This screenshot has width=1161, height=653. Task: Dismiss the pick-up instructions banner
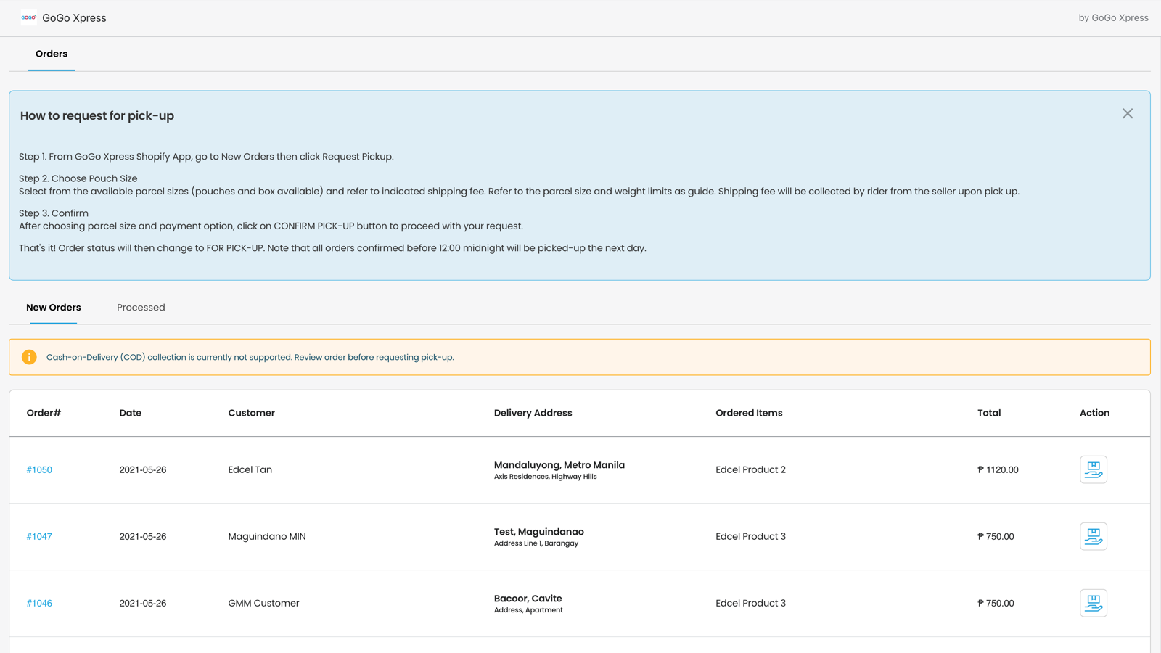coord(1127,113)
